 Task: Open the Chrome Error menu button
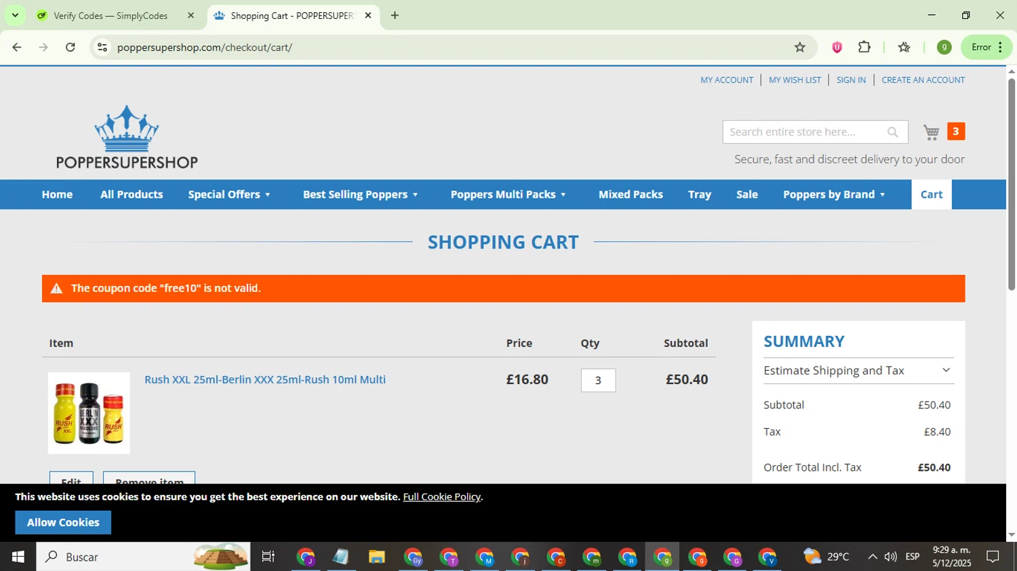986,47
